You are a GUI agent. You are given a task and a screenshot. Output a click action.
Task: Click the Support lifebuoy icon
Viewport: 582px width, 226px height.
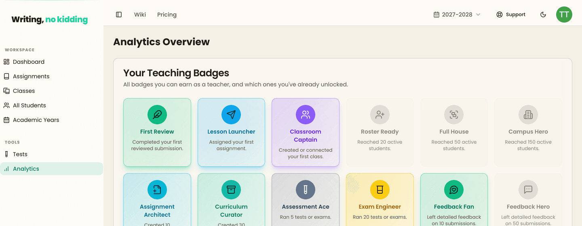point(500,15)
